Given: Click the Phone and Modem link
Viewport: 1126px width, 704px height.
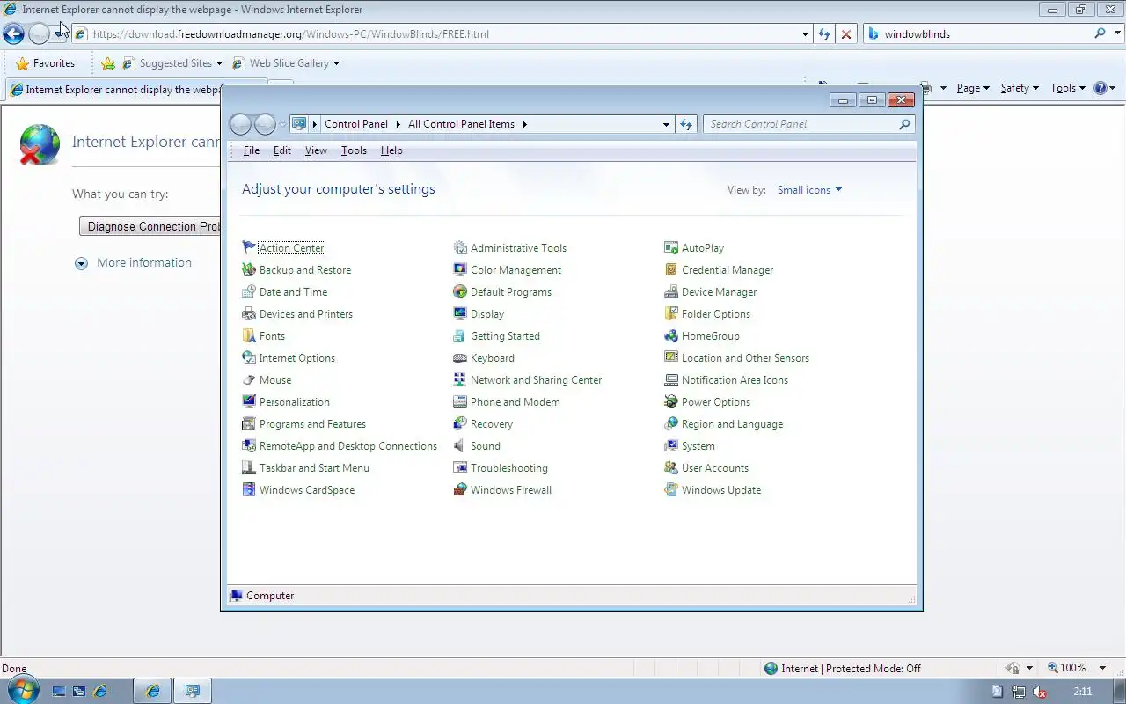Looking at the screenshot, I should pyautogui.click(x=515, y=402).
